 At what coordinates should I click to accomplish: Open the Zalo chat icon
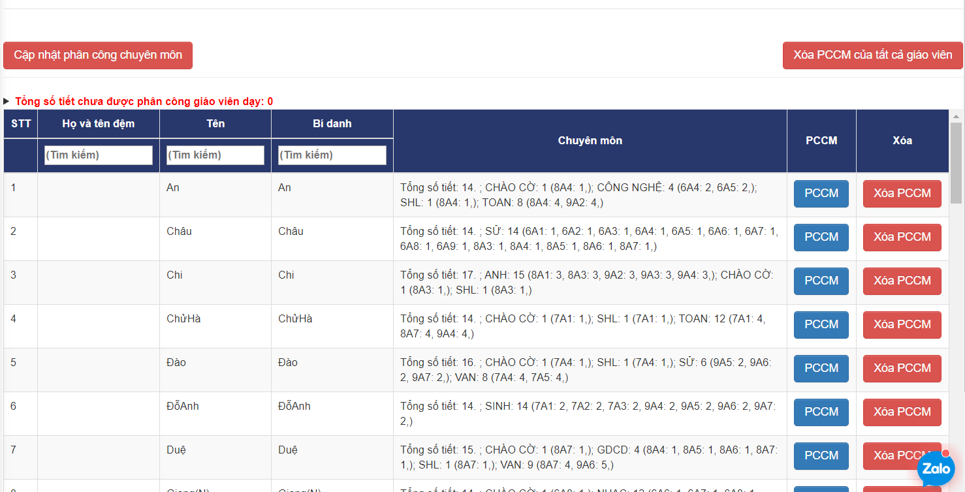pyautogui.click(x=936, y=469)
